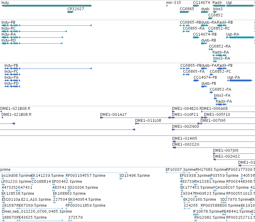The width and height of the screenshot is (255, 222).
Task: Click the ESG0110a.E21_A10.3prime EST label
Action: click(26, 200)
